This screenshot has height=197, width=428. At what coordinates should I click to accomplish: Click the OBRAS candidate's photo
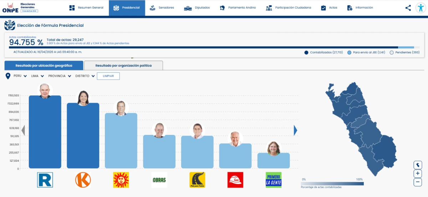tap(159, 130)
